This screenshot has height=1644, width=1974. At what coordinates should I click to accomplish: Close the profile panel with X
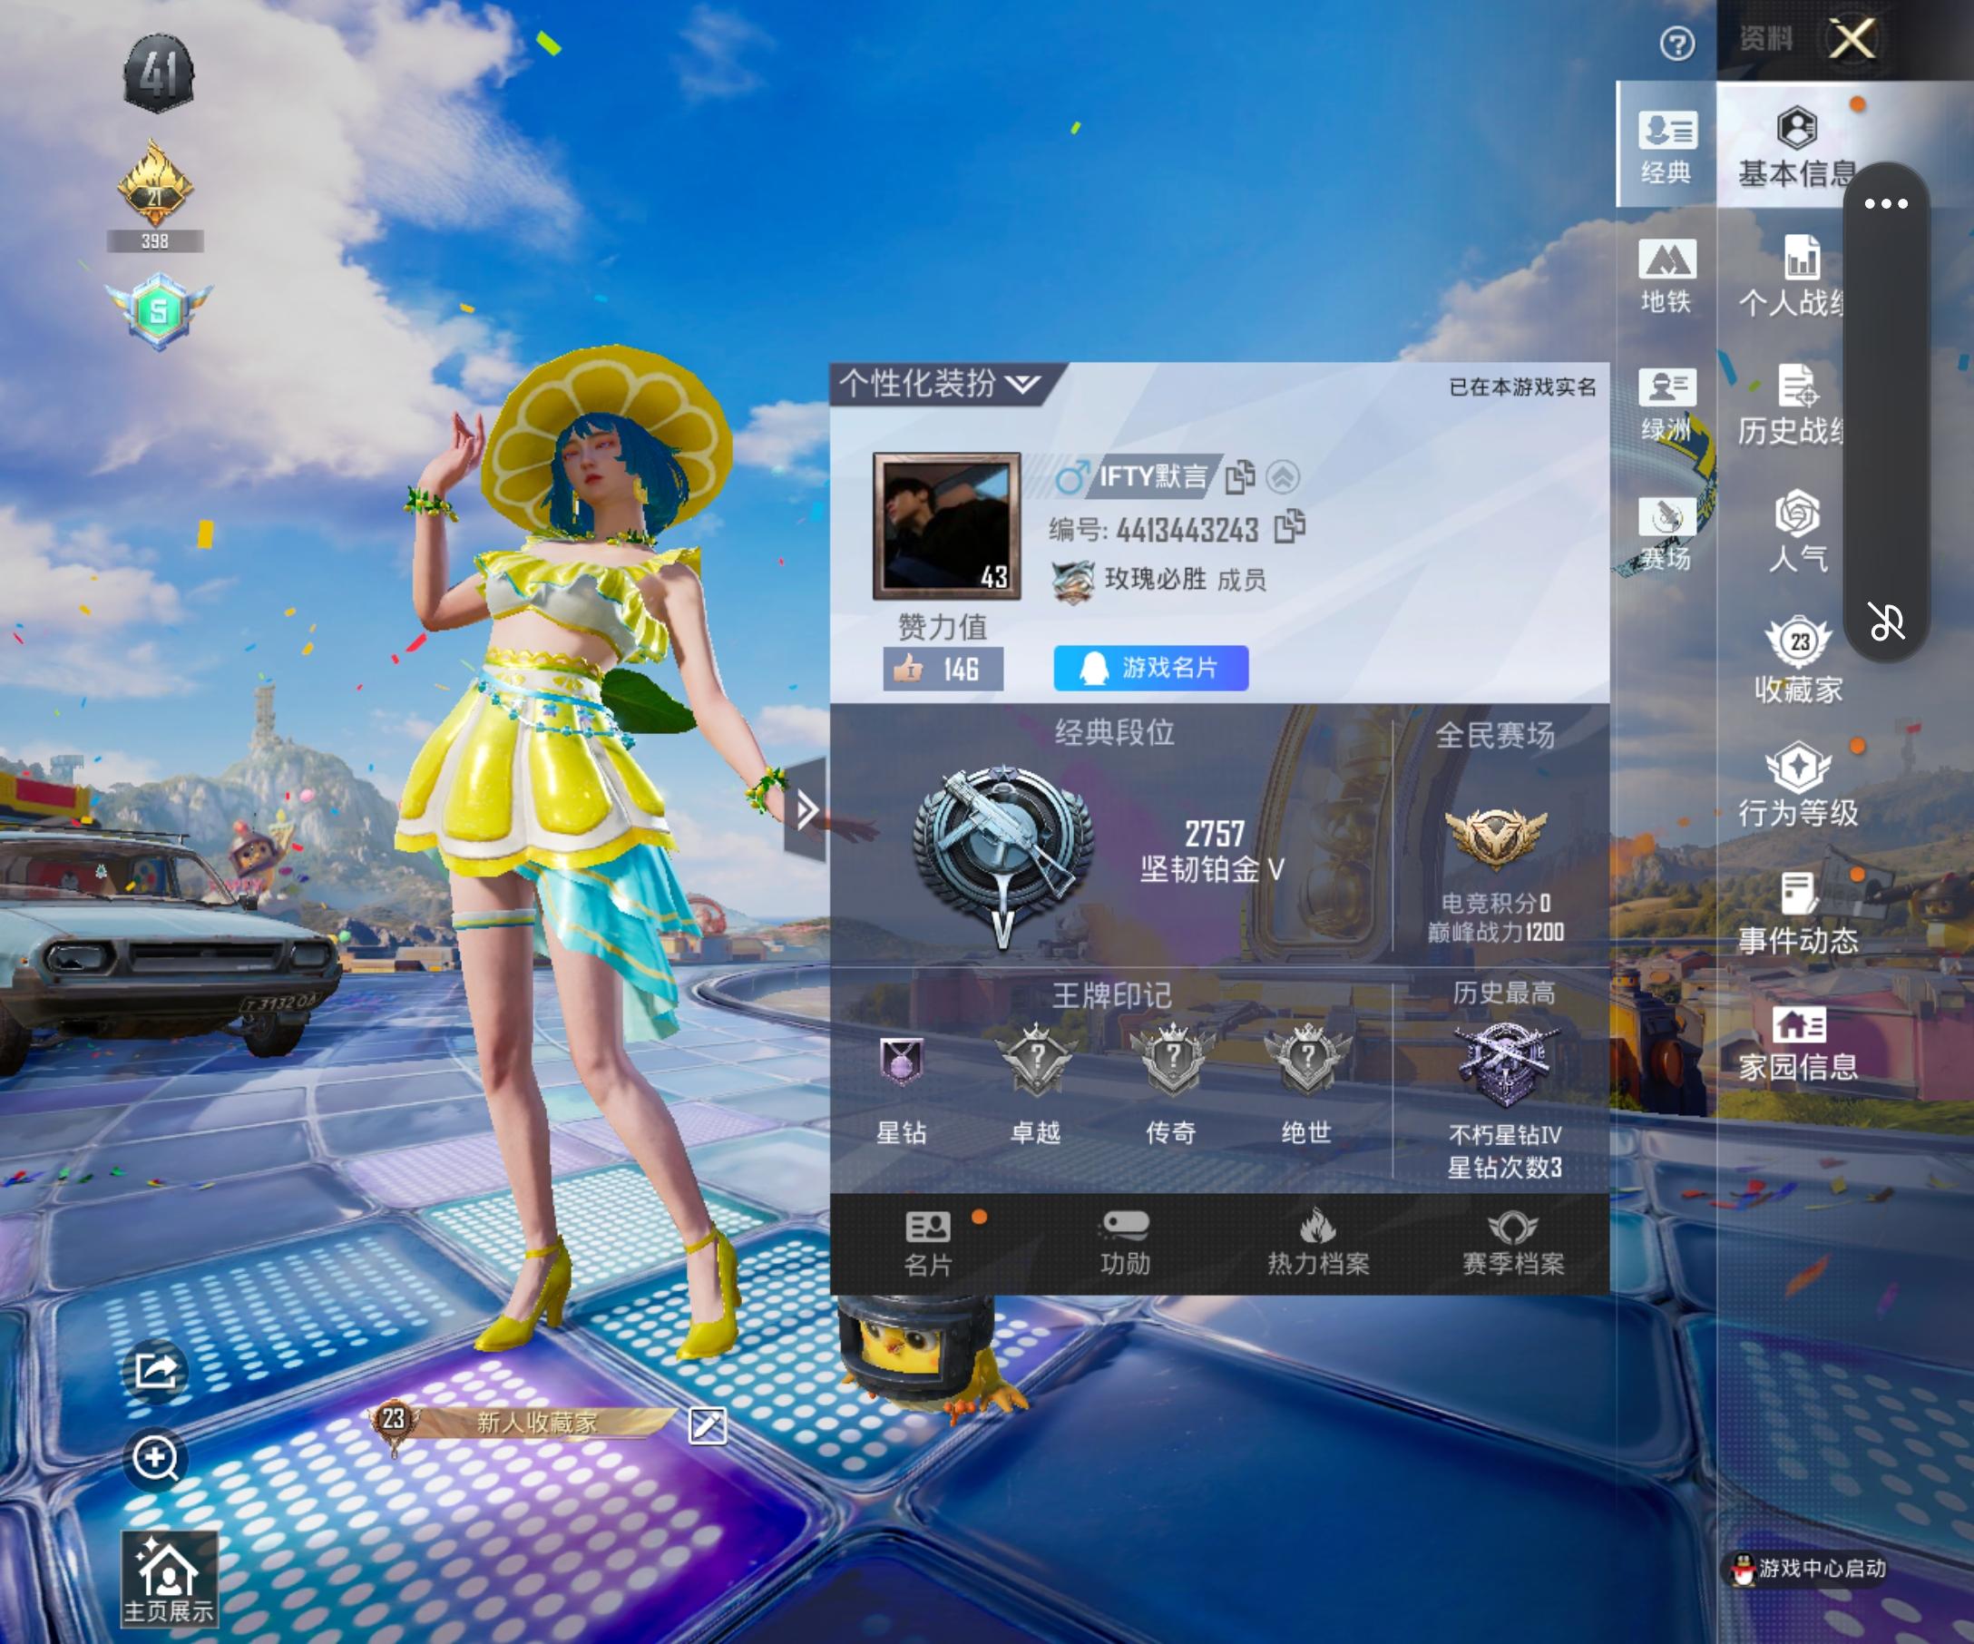tap(1852, 40)
